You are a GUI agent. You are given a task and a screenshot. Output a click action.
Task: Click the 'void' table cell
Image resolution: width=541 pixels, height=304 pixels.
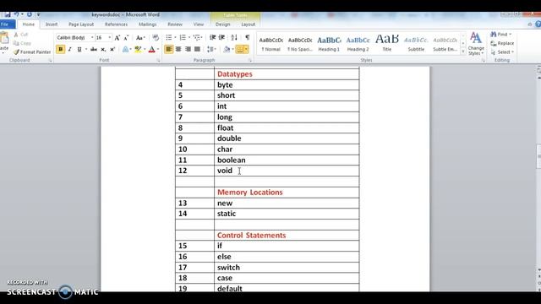(x=287, y=171)
